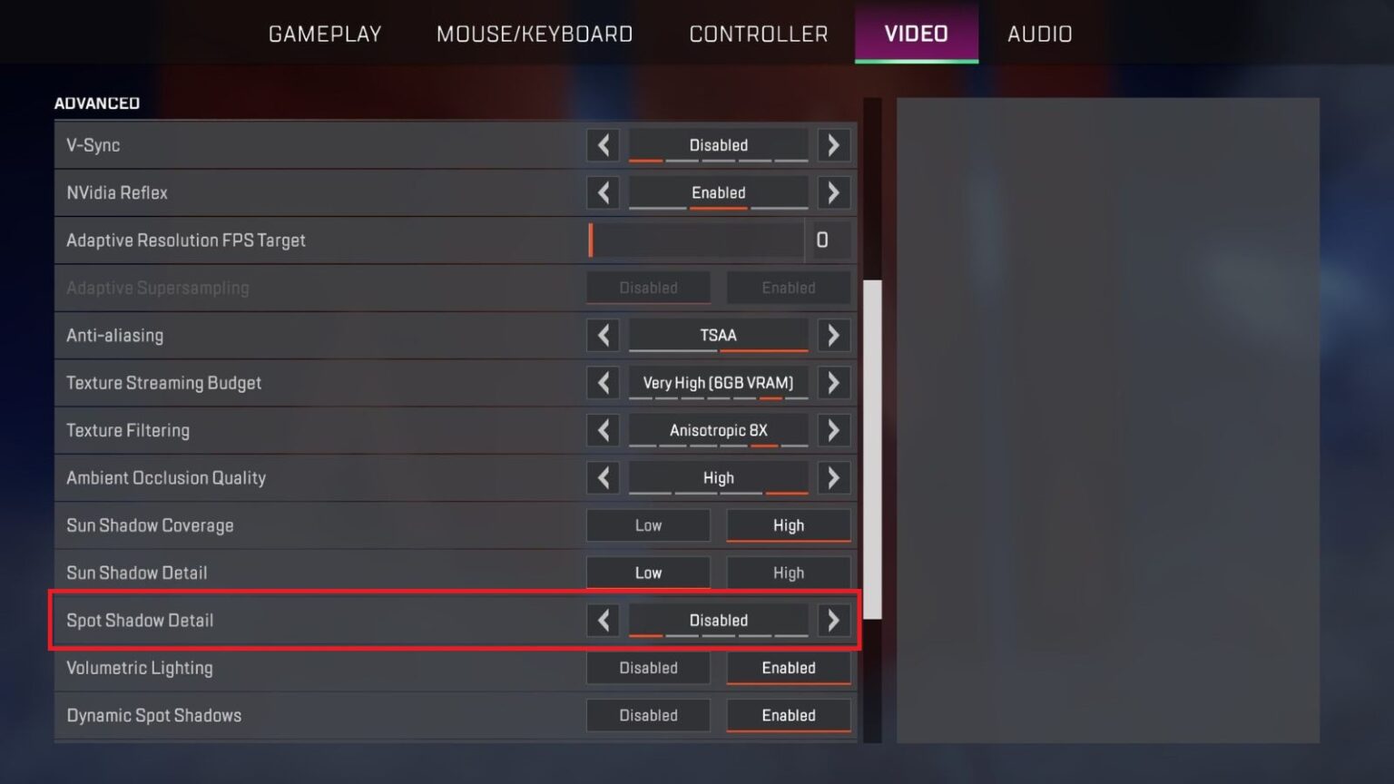Open the Audio settings tab
Image resolution: width=1394 pixels, height=784 pixels.
1040,34
